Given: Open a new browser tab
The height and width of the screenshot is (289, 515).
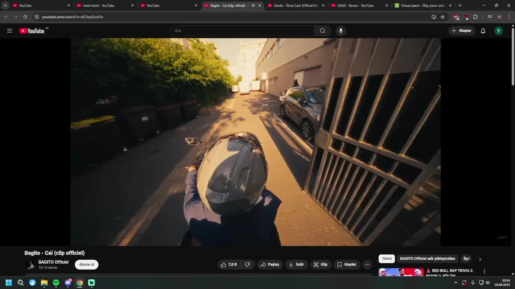Looking at the screenshot, I should pos(460,6).
